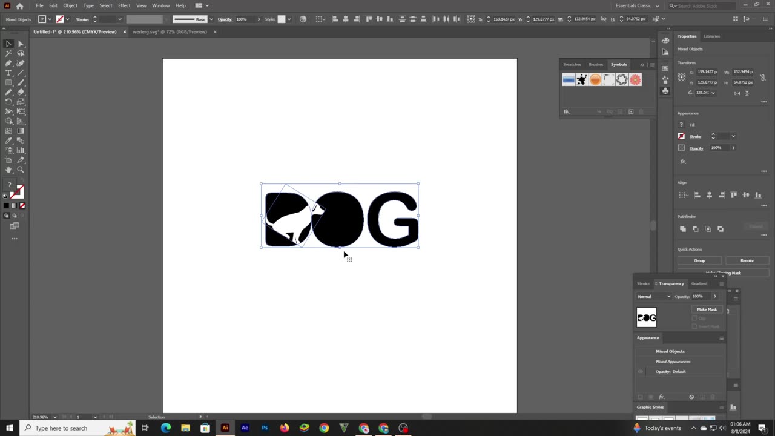The image size is (775, 436).
Task: Select the Selection tool
Action: (8, 44)
